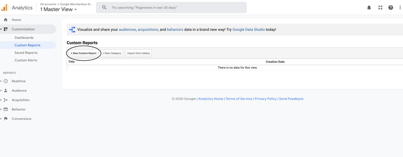Select Custom Reports in sidebar

[x=27, y=45]
